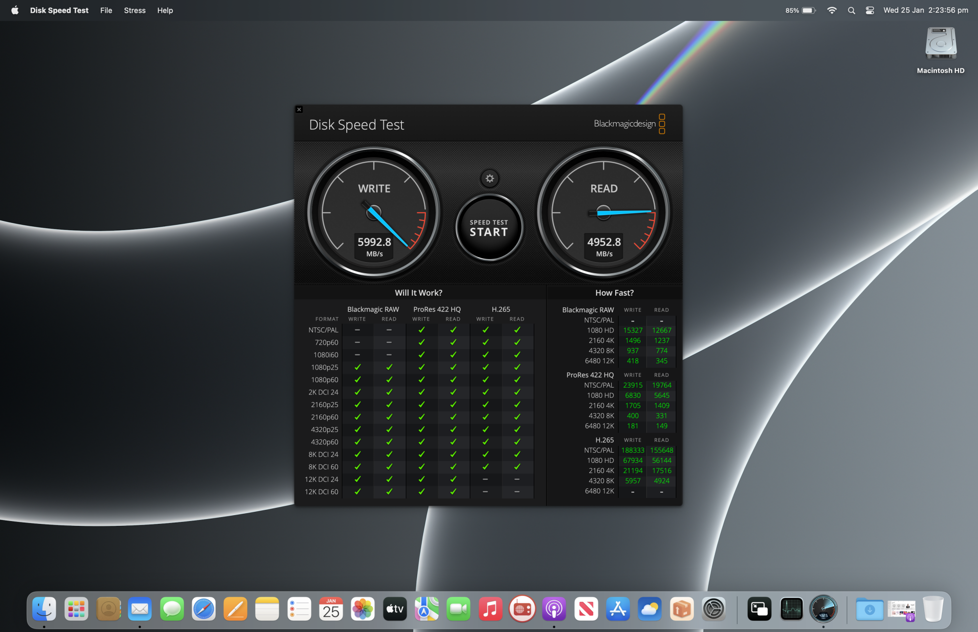Click the Blackmagicdesign logo
The width and height of the screenshot is (978, 632).
click(x=629, y=124)
